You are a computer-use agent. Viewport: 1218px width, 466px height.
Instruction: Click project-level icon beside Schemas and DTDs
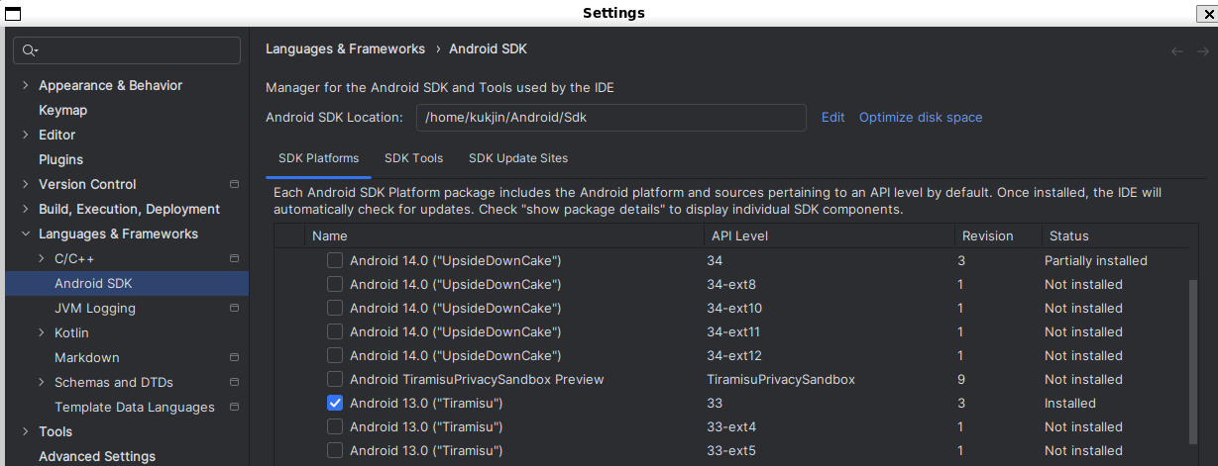point(235,382)
